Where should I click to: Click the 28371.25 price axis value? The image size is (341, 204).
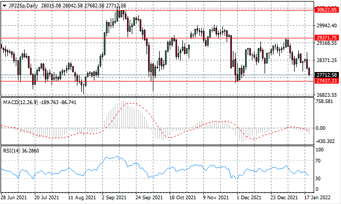pyautogui.click(x=327, y=60)
